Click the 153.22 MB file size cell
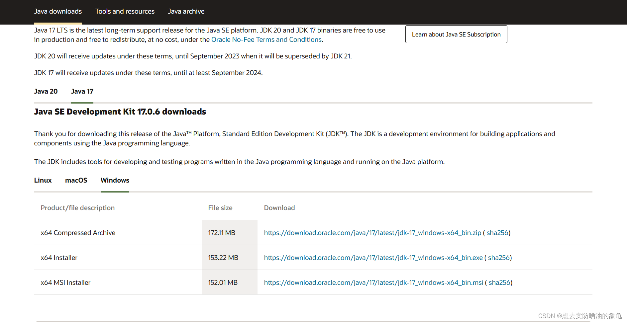627x322 pixels. pyautogui.click(x=230, y=258)
